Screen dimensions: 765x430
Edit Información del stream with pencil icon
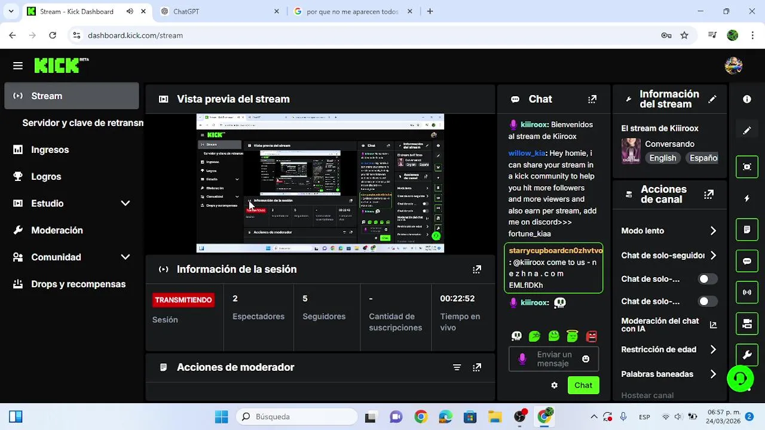point(712,99)
